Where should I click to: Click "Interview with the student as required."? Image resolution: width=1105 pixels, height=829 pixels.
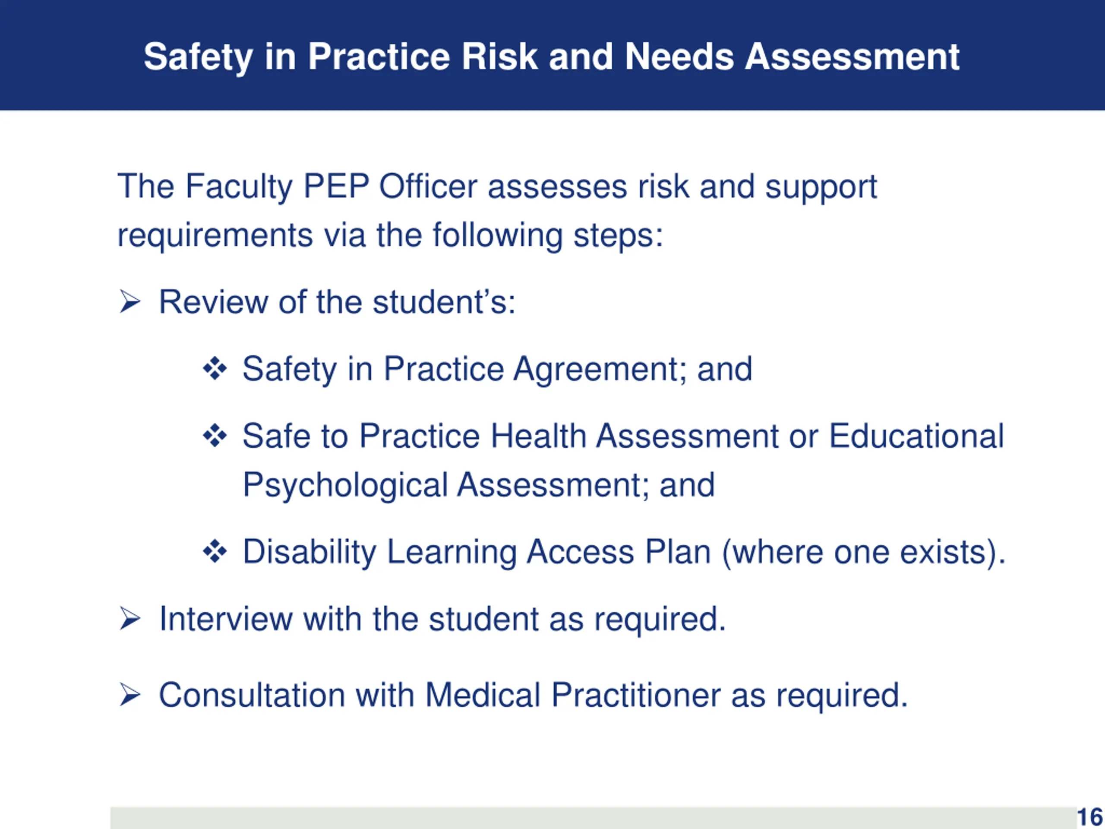click(x=442, y=619)
